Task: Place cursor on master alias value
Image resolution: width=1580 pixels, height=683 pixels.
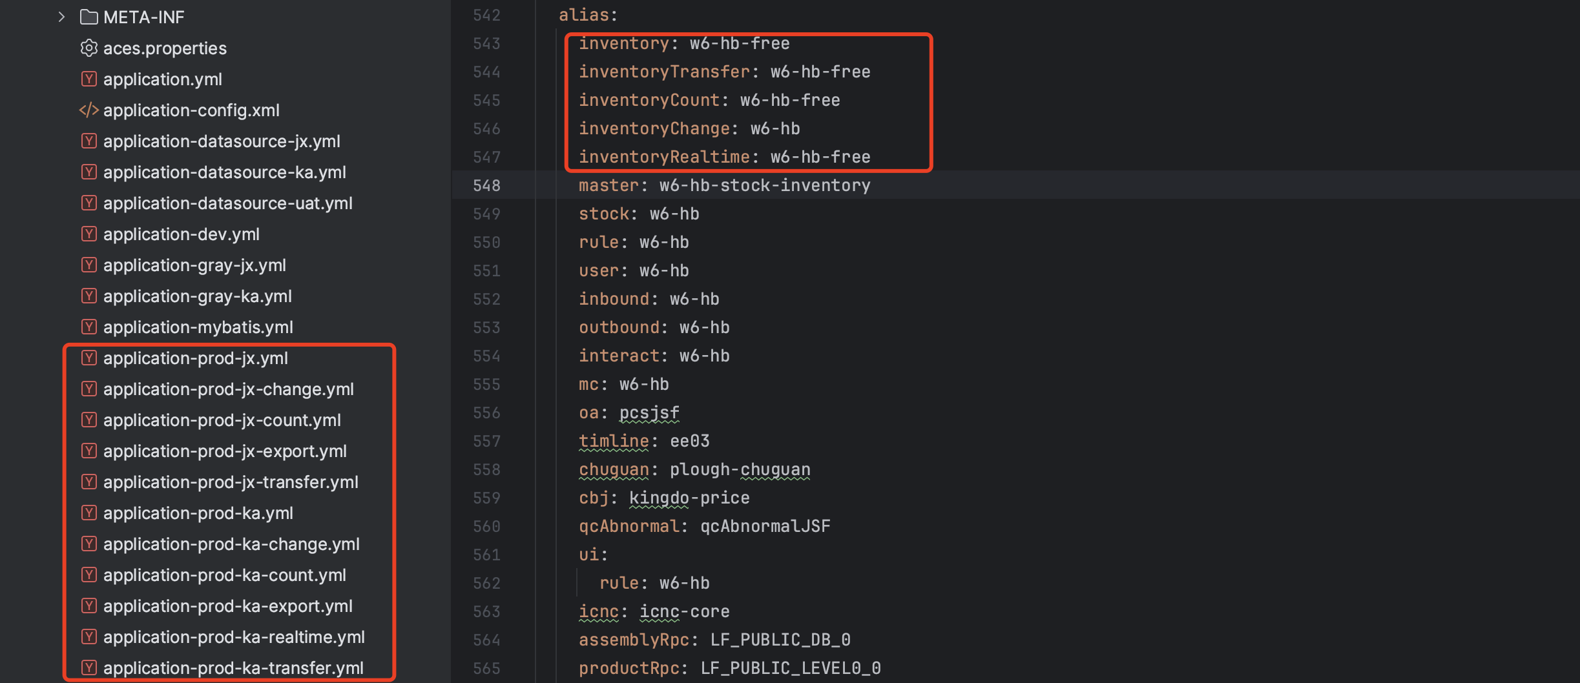Action: point(764,186)
